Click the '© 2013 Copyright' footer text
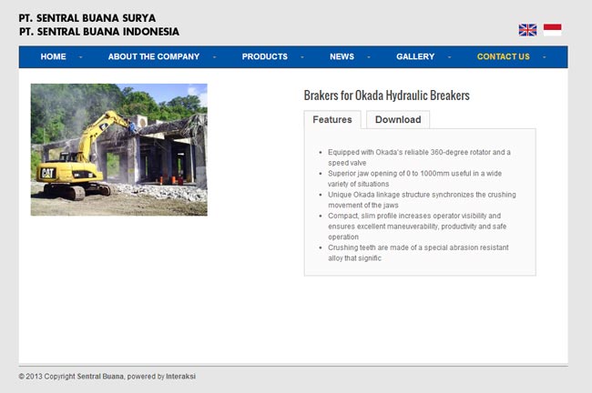Image resolution: width=592 pixels, height=393 pixels. 46,377
